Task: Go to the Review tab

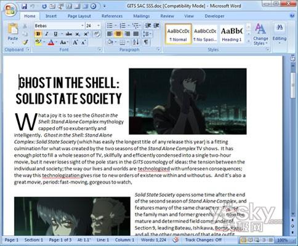Action: point(167,16)
